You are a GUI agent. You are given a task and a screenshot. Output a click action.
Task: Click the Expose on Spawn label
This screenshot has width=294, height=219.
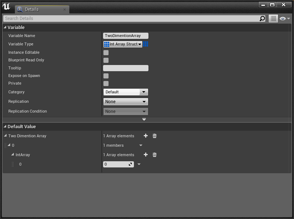24,76
